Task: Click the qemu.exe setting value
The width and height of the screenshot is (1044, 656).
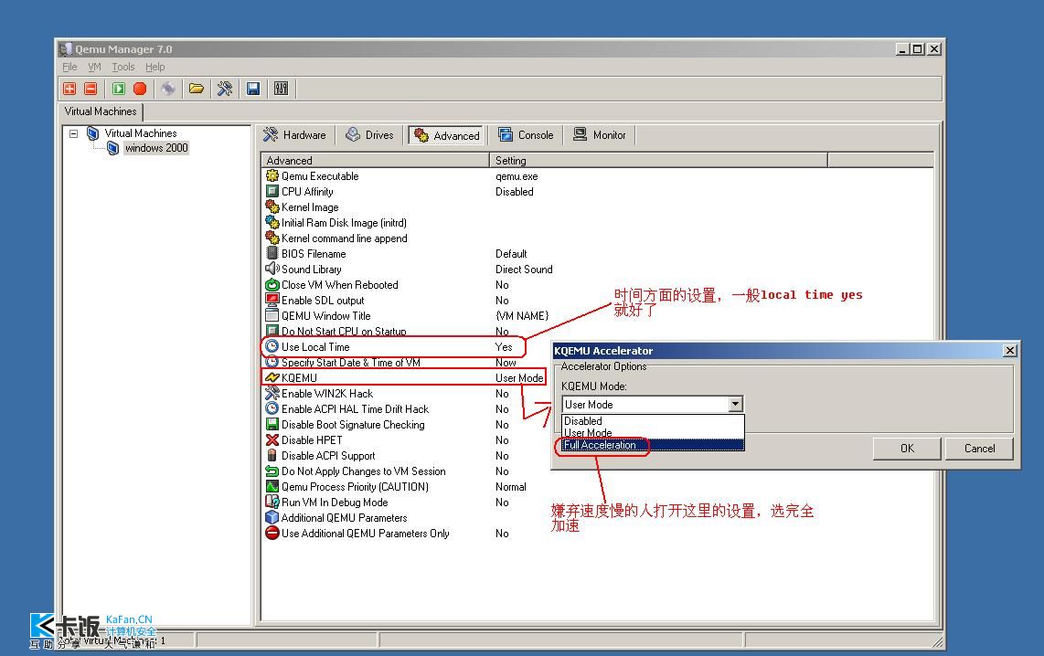Action: pos(517,175)
